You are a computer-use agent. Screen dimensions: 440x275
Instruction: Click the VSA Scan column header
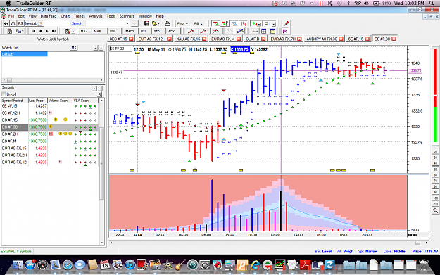[85, 101]
